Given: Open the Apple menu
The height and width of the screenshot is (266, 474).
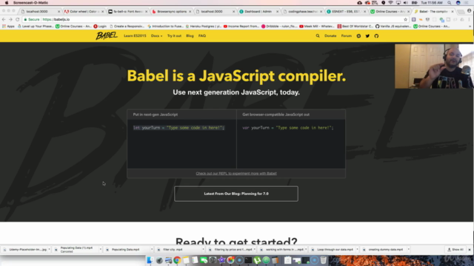Looking at the screenshot, I should pos(7,3).
